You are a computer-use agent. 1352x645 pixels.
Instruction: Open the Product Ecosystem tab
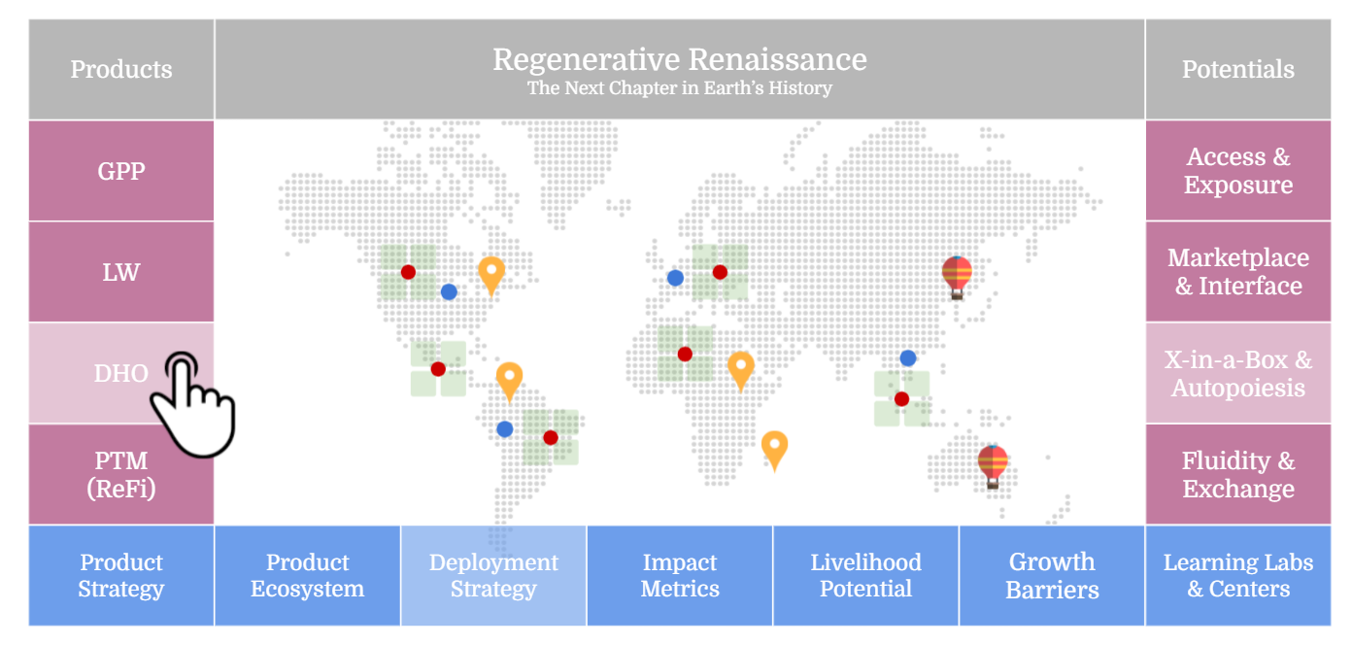(x=307, y=575)
